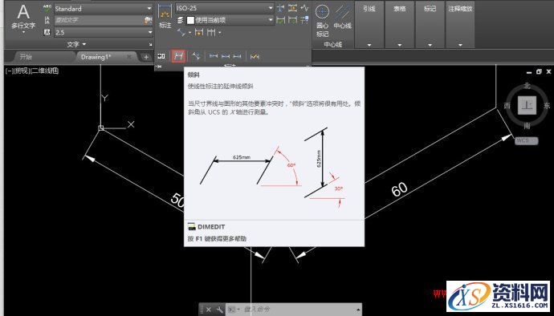Click the reassociate dimension icon
Screen dimensions: 554x316
pyautogui.click(x=304, y=20)
